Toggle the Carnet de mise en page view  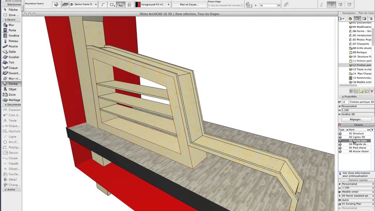point(364,18)
